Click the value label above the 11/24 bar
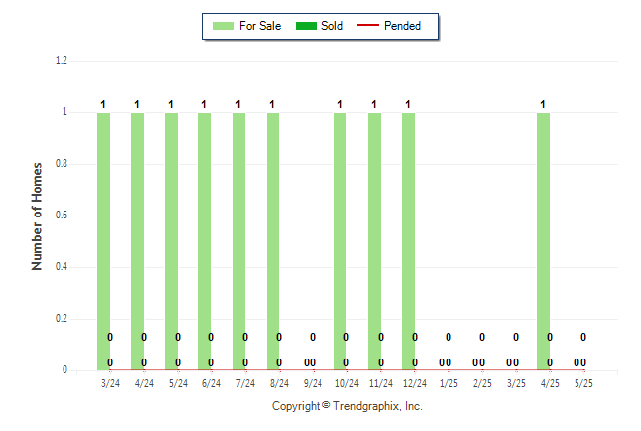The image size is (641, 431). coord(374,105)
